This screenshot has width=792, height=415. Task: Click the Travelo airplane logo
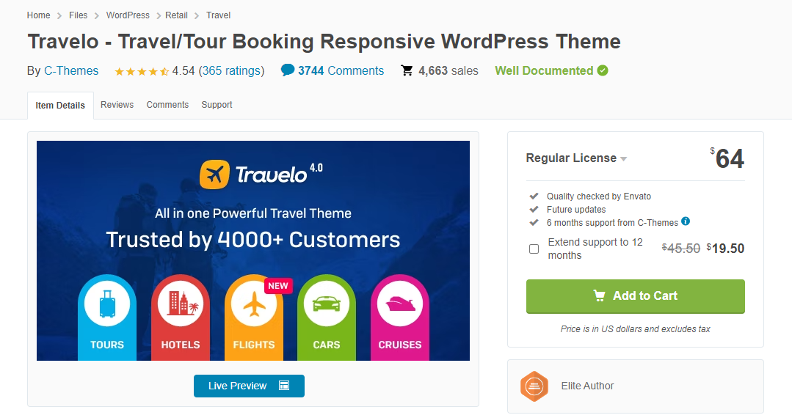coord(214,175)
